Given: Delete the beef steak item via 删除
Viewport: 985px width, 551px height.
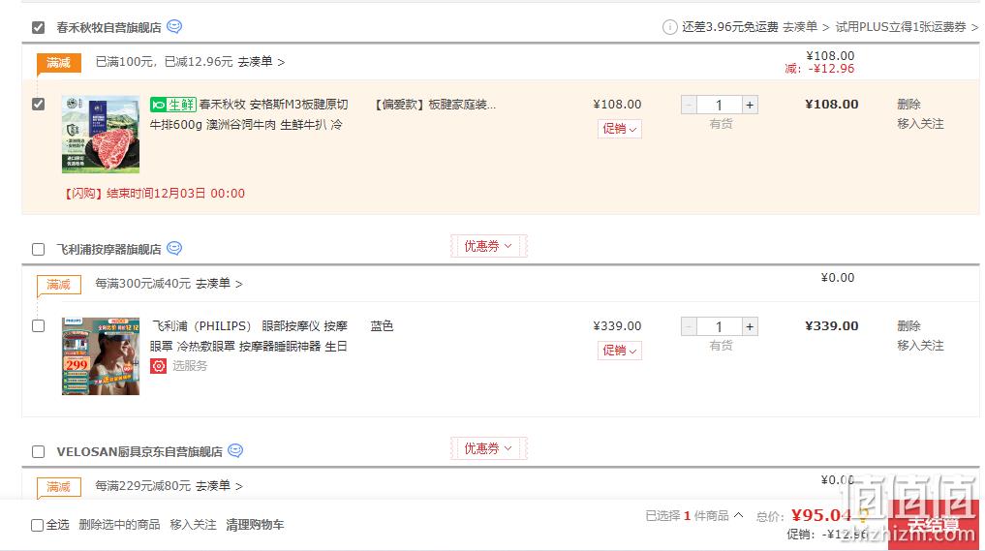Looking at the screenshot, I should pyautogui.click(x=908, y=105).
